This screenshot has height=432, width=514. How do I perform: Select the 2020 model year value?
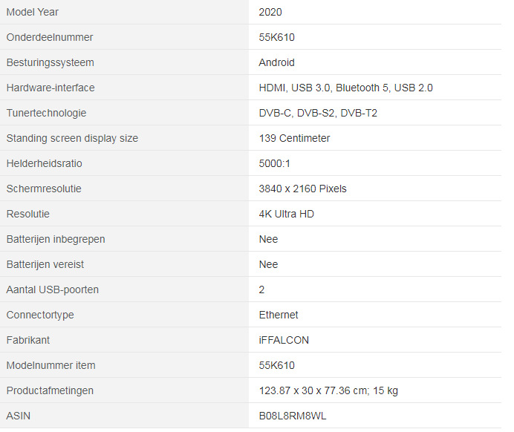pyautogui.click(x=270, y=12)
